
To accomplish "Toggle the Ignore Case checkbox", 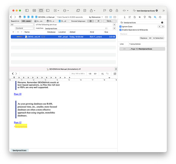I will [x=120, y=27].
